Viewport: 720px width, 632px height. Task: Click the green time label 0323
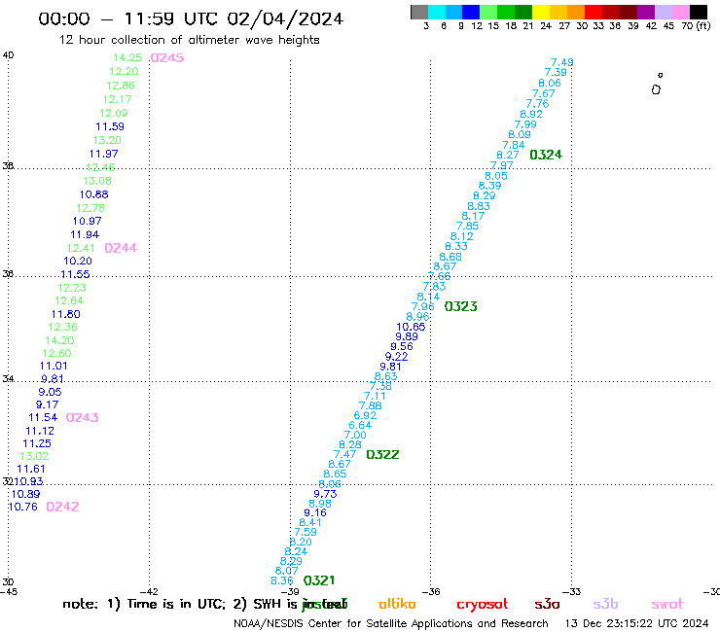point(461,306)
